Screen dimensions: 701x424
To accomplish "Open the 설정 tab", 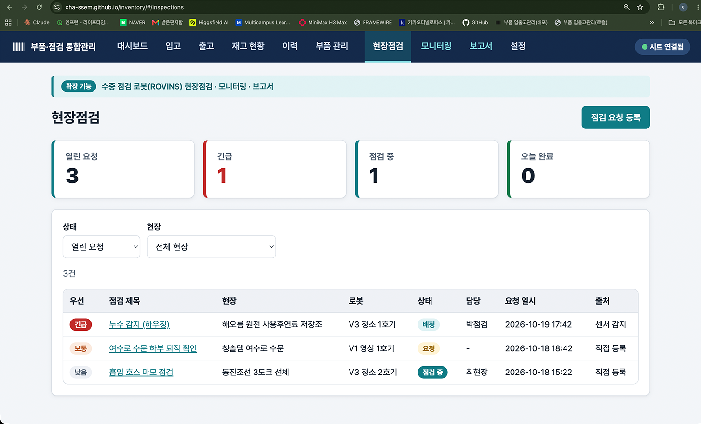I will pos(518,46).
